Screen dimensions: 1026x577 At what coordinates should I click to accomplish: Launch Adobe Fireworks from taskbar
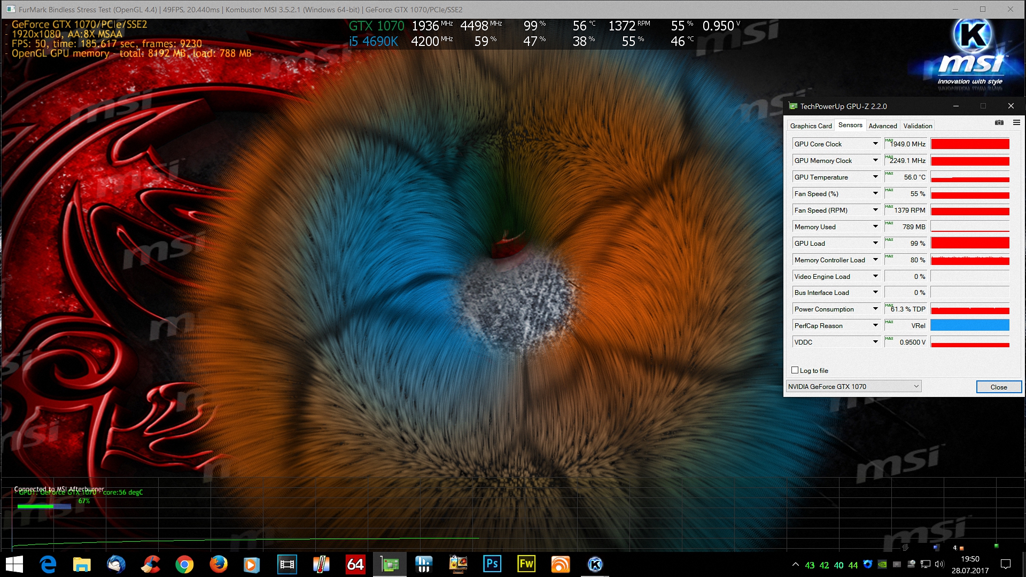(526, 564)
